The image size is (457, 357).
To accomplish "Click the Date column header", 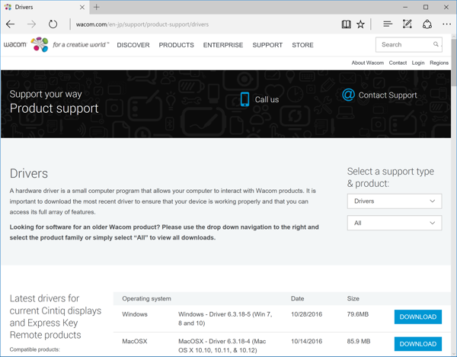I will (x=297, y=298).
